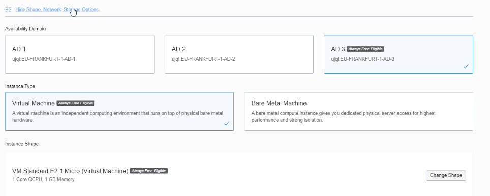This screenshot has width=490, height=196.
Task: Click the text ujql:EU-FRANKFURT-1-AD-2
Action: click(x=203, y=59)
